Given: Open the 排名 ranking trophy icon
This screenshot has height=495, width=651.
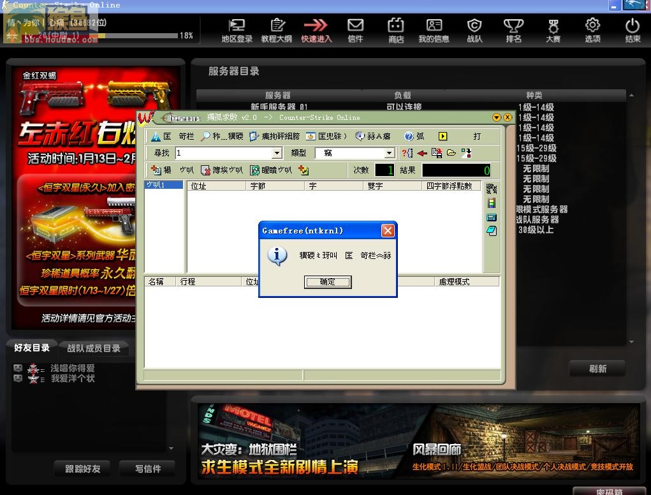Looking at the screenshot, I should (513, 31).
